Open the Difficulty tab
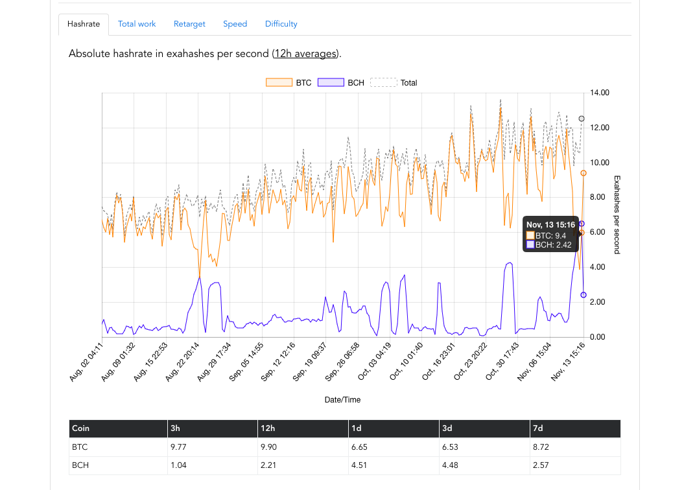Viewport: 684px width, 490px height. pos(281,24)
